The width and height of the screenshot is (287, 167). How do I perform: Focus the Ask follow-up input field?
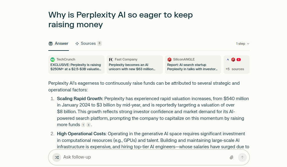point(145,157)
